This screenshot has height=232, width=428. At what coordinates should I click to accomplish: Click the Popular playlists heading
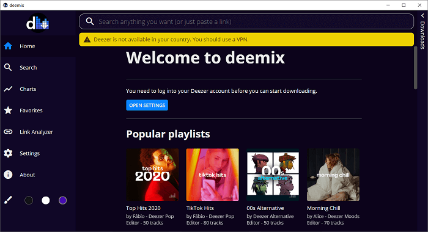[x=168, y=134]
